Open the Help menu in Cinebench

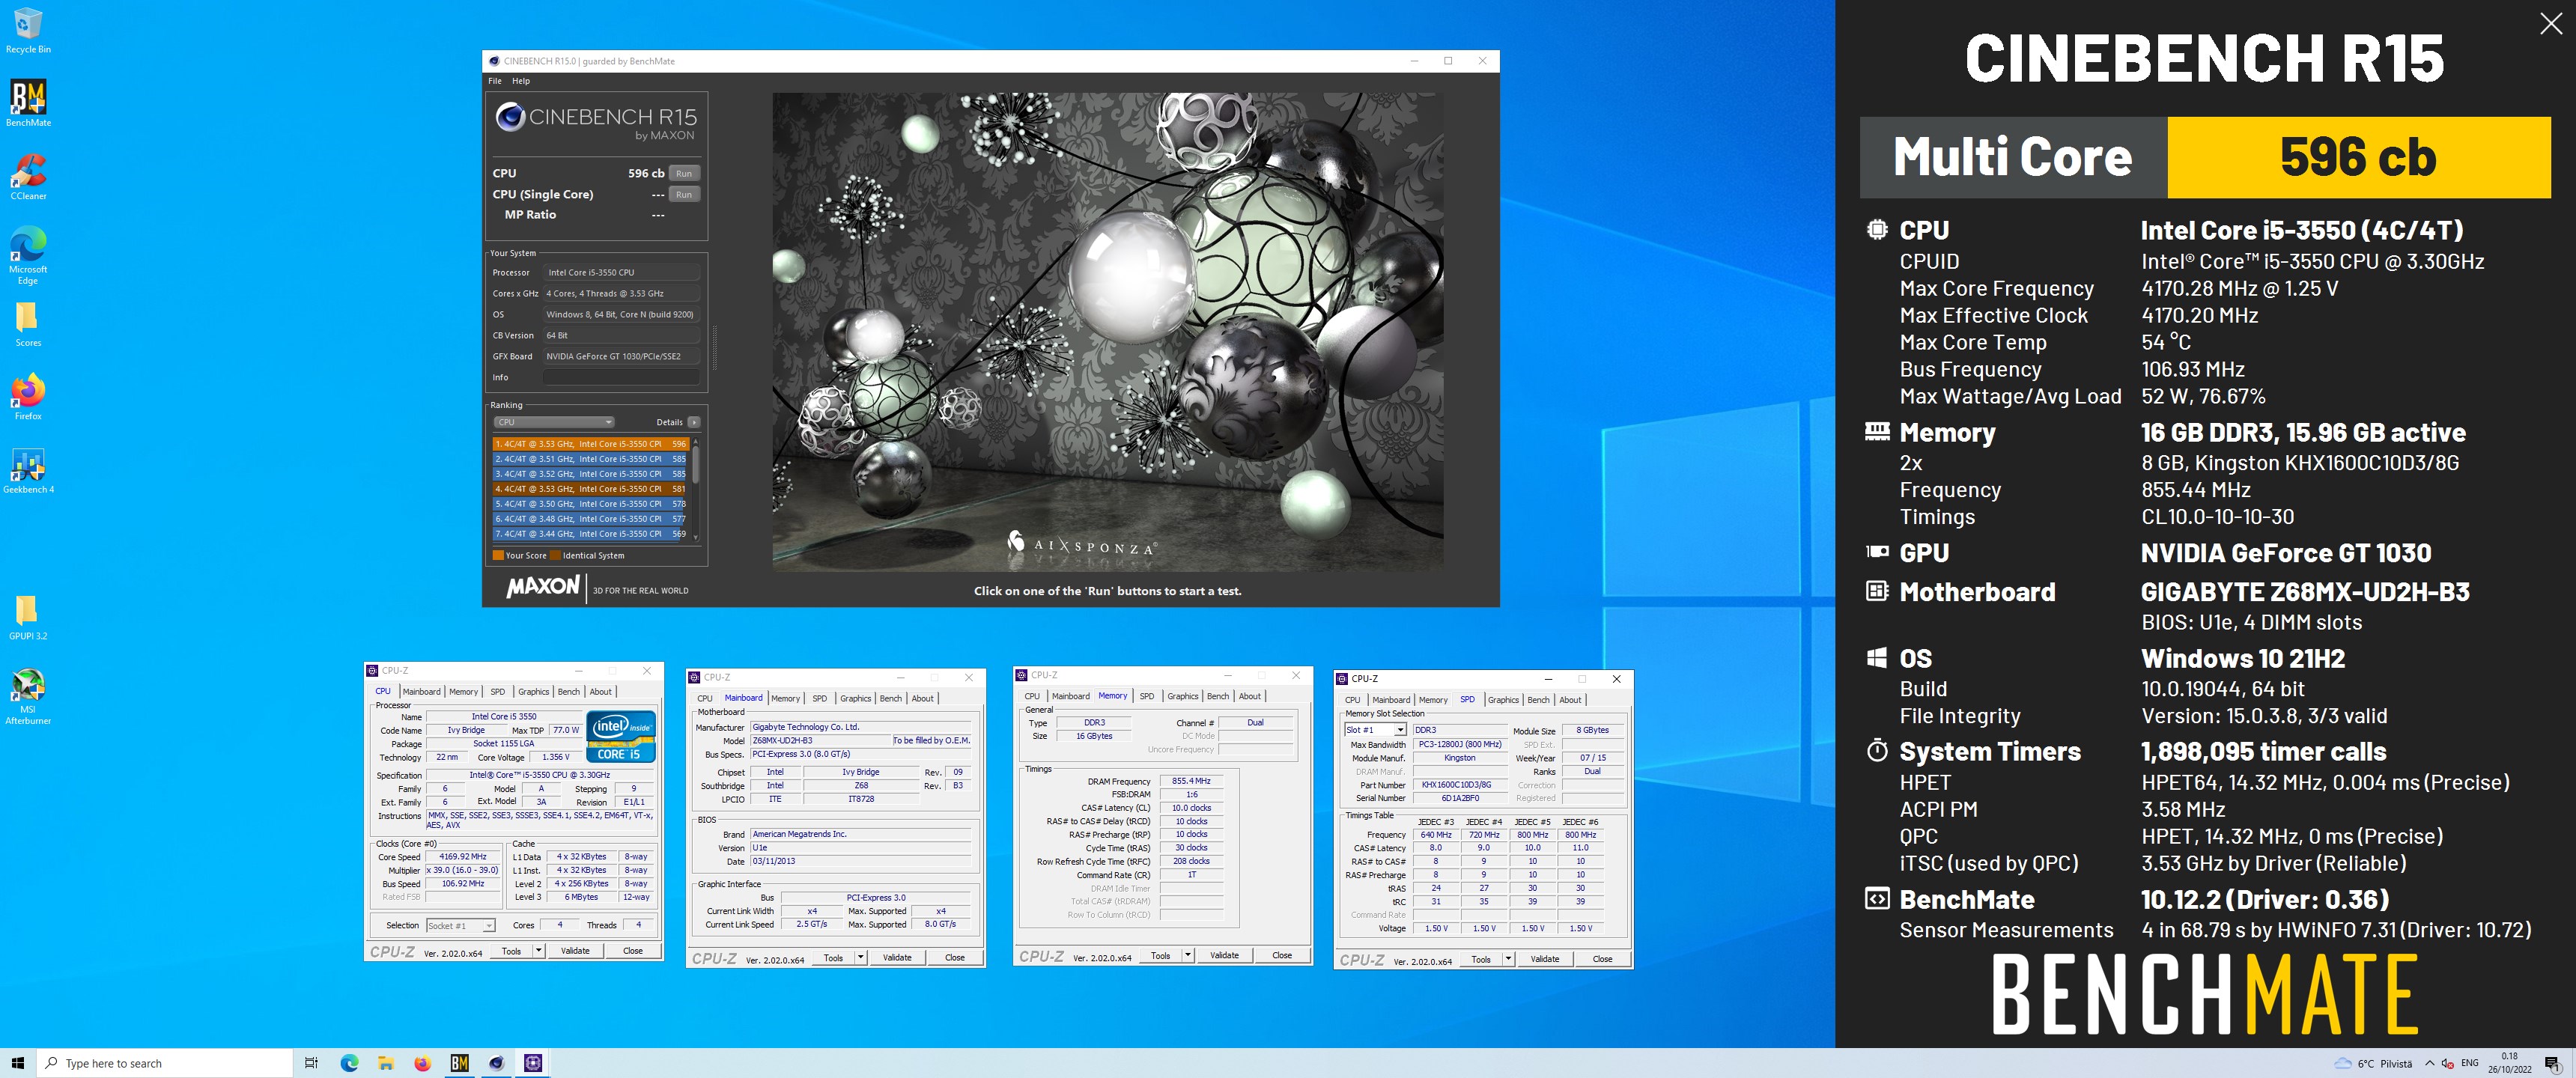tap(521, 81)
